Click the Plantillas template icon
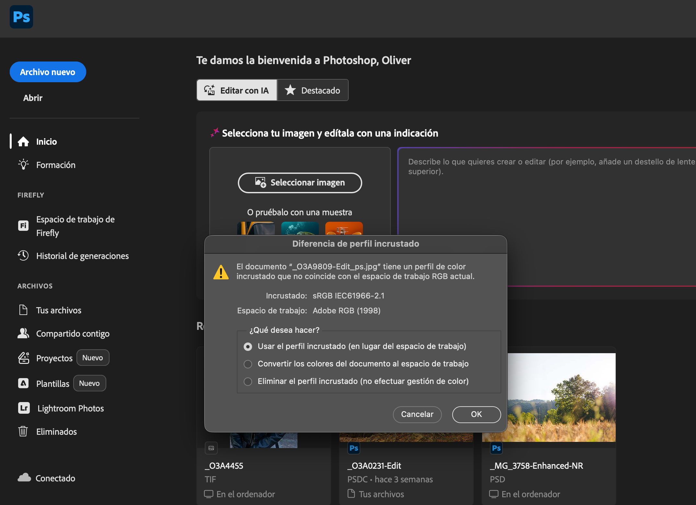This screenshot has height=505, width=696. point(23,383)
